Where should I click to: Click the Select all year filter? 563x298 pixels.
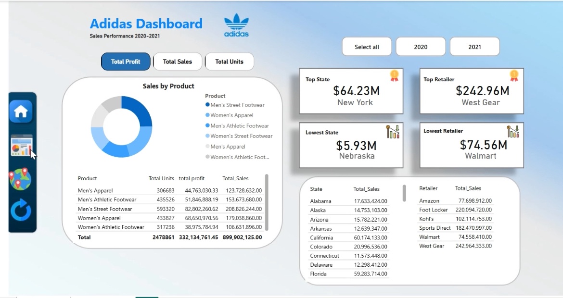pyautogui.click(x=367, y=47)
